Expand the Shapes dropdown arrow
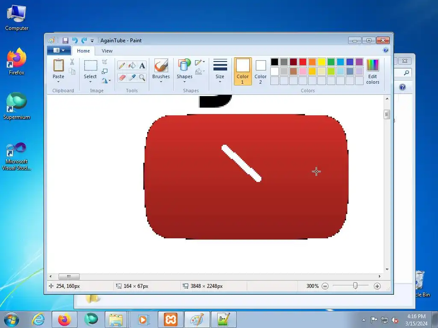Viewport: 438px width, 328px height. click(184, 82)
